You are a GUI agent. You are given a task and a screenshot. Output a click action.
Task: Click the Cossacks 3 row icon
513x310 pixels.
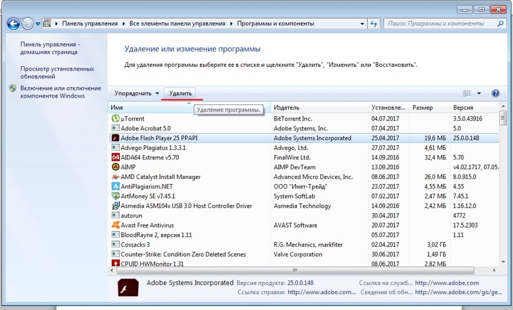pyautogui.click(x=115, y=244)
